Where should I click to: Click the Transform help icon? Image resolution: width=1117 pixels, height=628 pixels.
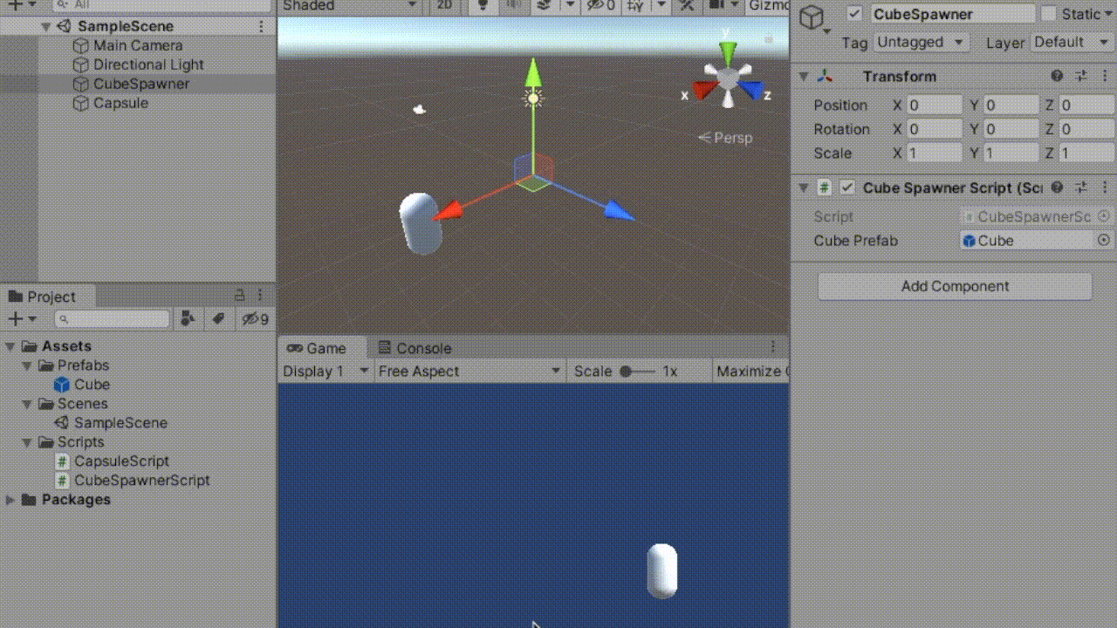(1057, 77)
